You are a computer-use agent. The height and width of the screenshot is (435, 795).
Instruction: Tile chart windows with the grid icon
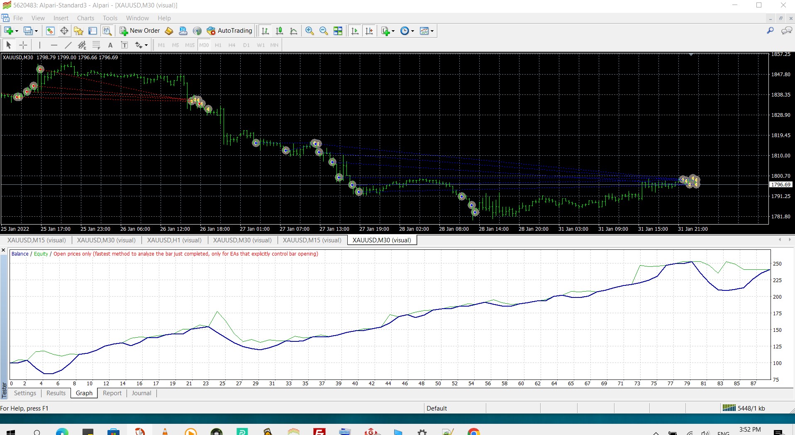(x=338, y=31)
